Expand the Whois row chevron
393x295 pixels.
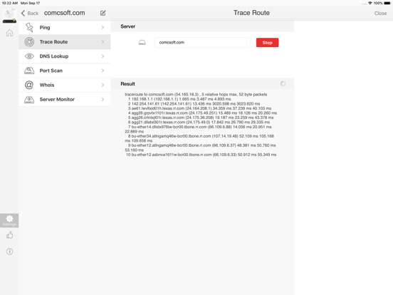103,85
